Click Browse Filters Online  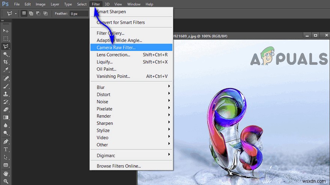pyautogui.click(x=131, y=166)
